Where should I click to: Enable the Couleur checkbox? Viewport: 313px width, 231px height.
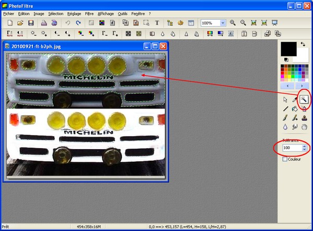click(285, 159)
